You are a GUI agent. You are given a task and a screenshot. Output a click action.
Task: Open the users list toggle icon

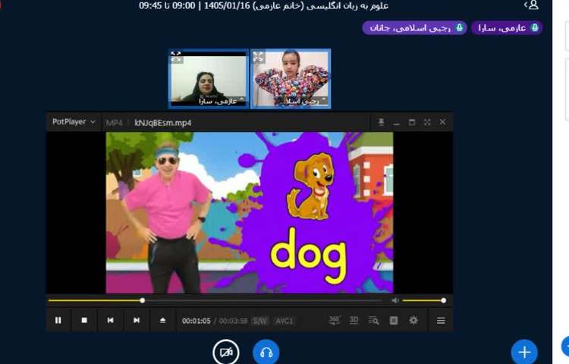[x=531, y=5]
